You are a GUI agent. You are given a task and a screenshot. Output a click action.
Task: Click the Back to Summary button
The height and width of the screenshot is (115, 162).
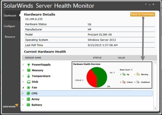(x=143, y=14)
